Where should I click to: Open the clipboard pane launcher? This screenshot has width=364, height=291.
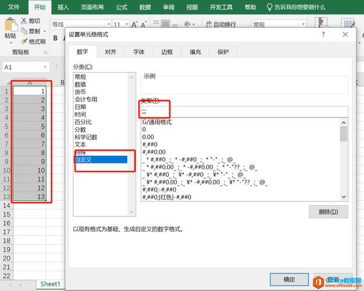click(x=45, y=53)
